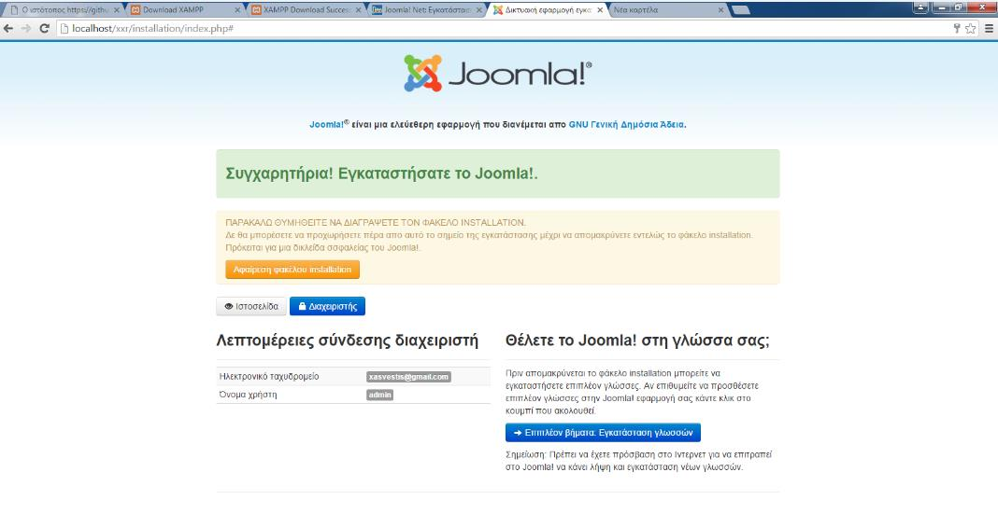Close the XAMPP Download Success tab

tap(358, 10)
